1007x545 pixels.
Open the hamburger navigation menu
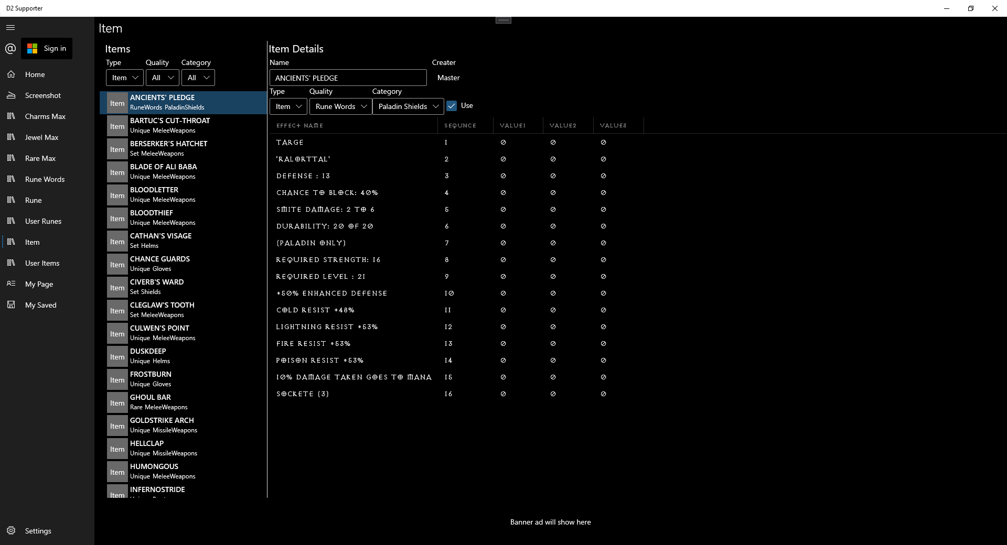point(10,28)
